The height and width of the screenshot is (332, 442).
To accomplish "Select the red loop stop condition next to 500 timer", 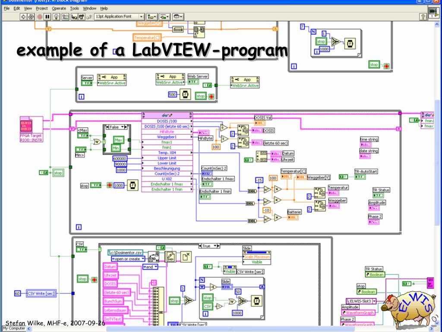I will coord(211,97).
